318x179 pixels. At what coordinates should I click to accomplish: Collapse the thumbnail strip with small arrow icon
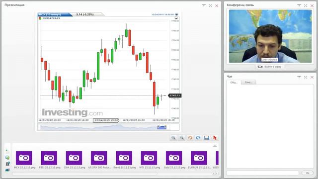click(215, 146)
